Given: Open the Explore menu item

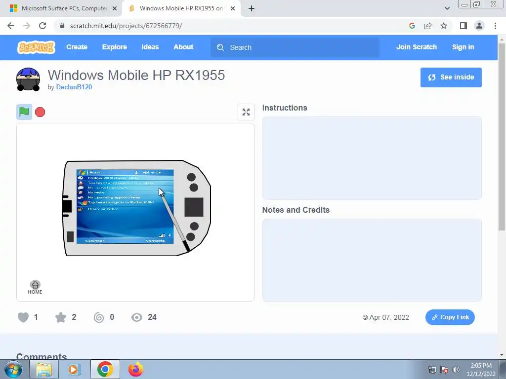Looking at the screenshot, I should pyautogui.click(x=115, y=47).
